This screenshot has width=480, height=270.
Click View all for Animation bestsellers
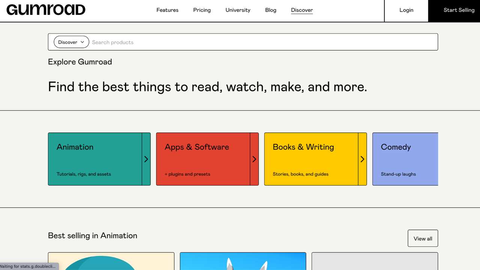click(x=423, y=238)
